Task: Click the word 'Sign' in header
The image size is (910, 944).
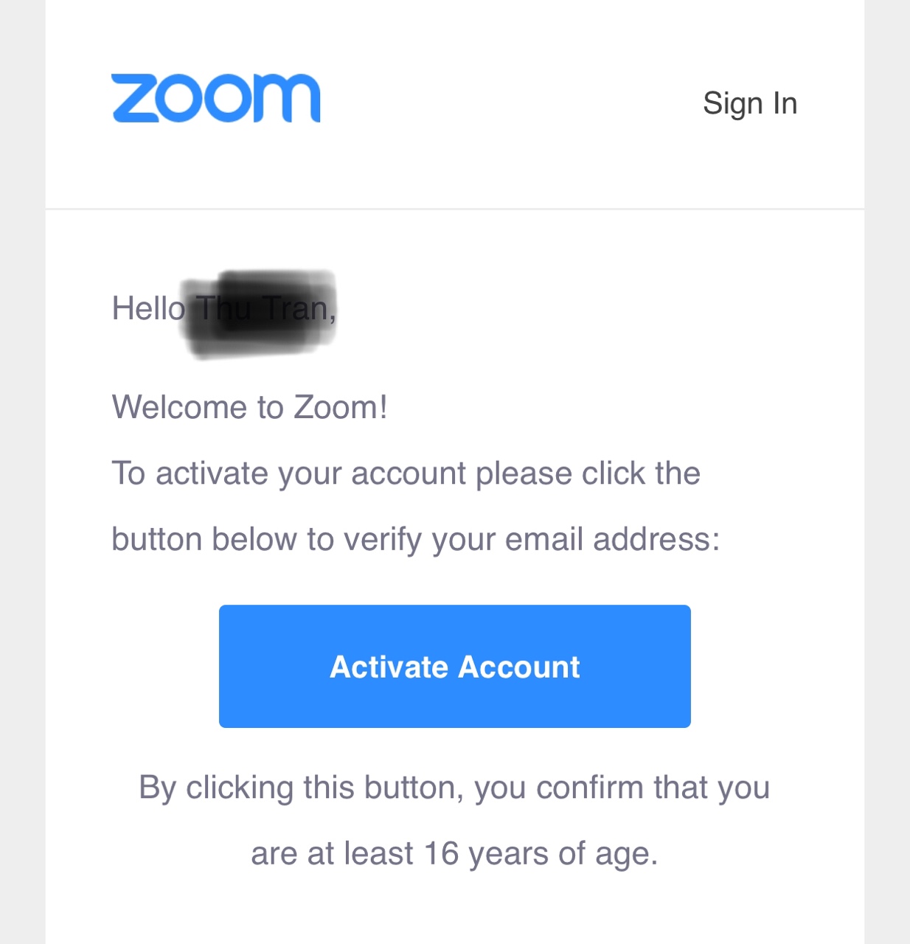Action: (x=733, y=105)
